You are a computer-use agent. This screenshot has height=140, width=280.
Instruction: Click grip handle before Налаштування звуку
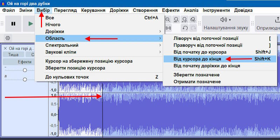click(199, 24)
